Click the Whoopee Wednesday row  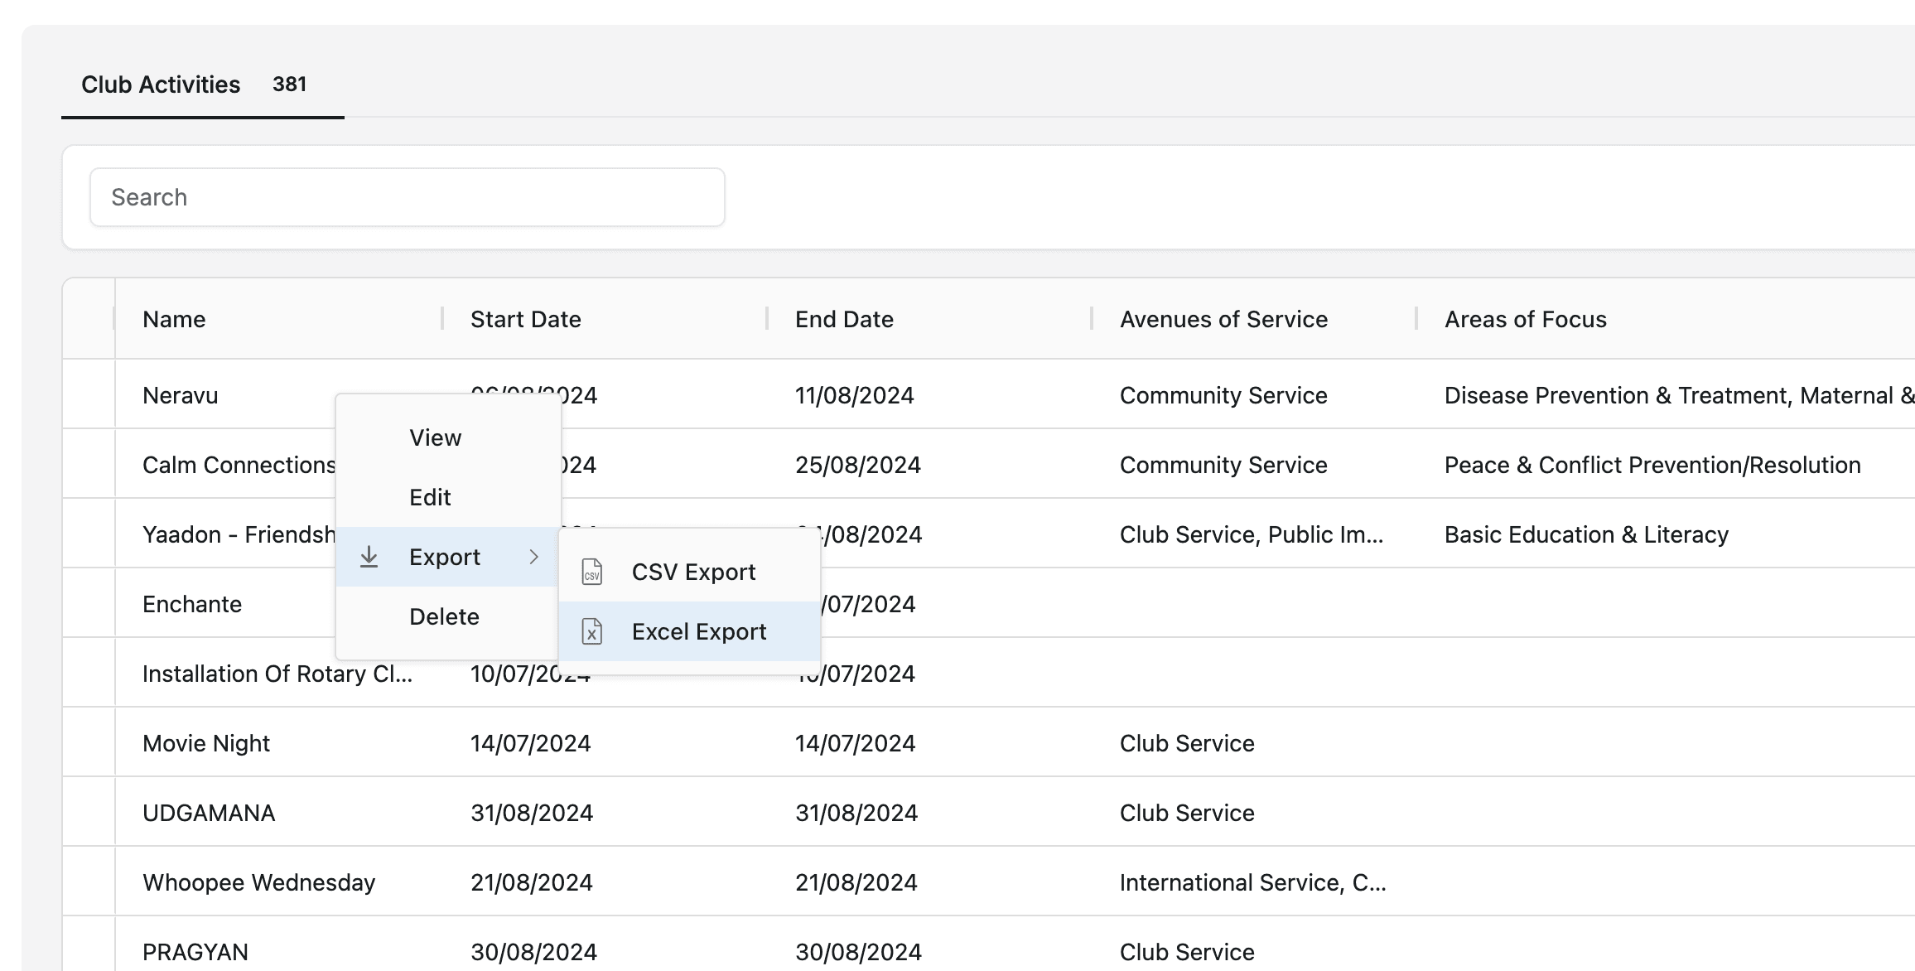[258, 882]
